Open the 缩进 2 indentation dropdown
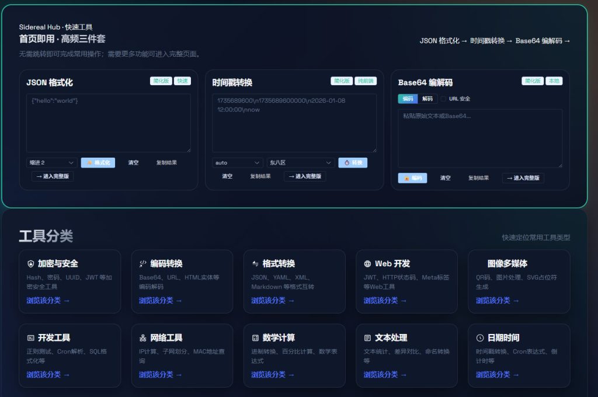The height and width of the screenshot is (397, 598). pyautogui.click(x=52, y=163)
